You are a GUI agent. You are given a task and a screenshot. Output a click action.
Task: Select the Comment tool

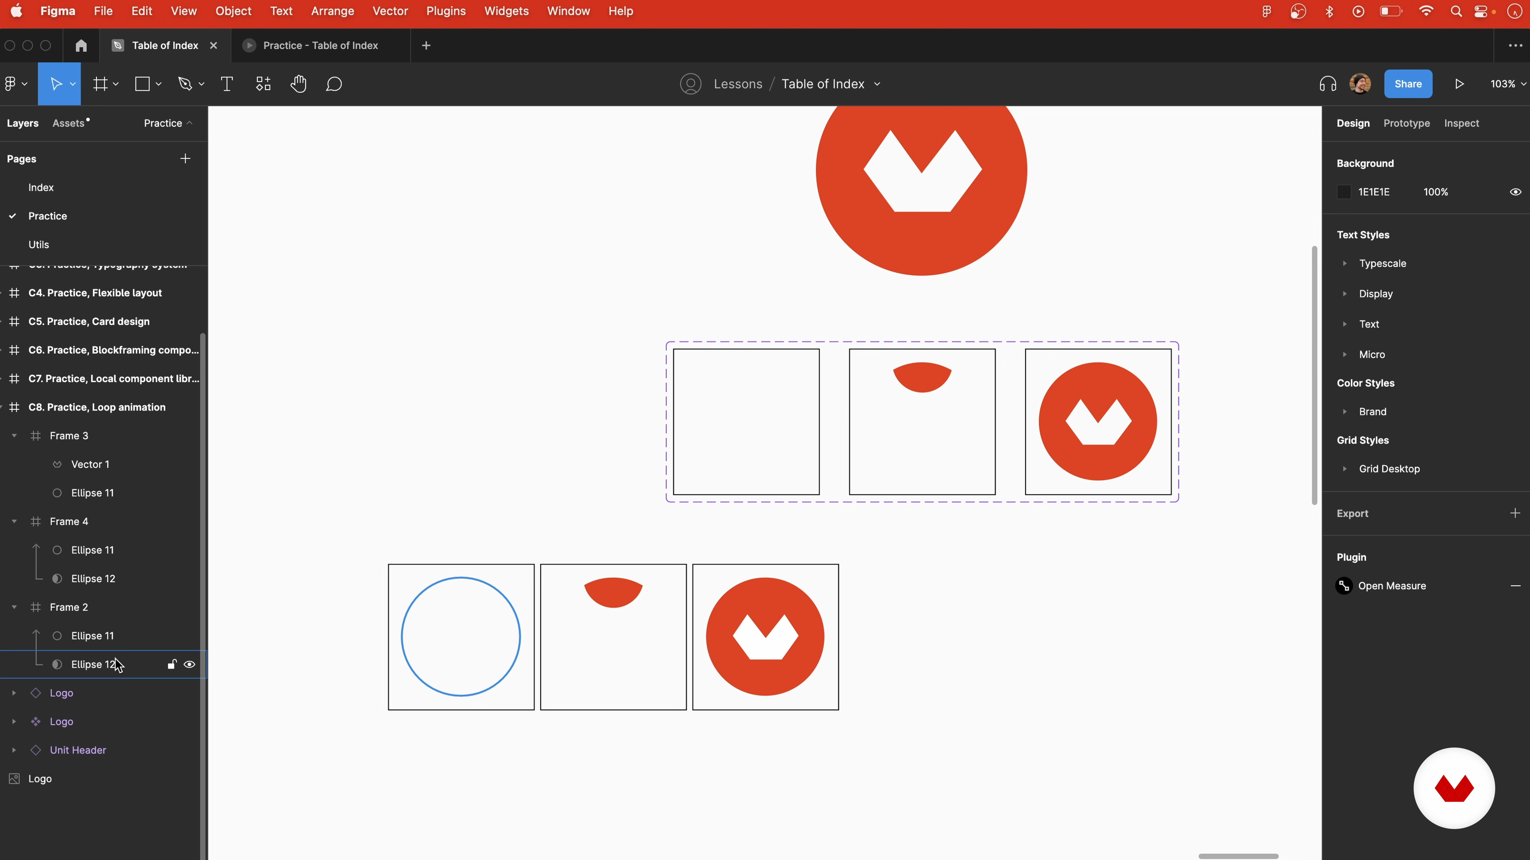pos(334,84)
